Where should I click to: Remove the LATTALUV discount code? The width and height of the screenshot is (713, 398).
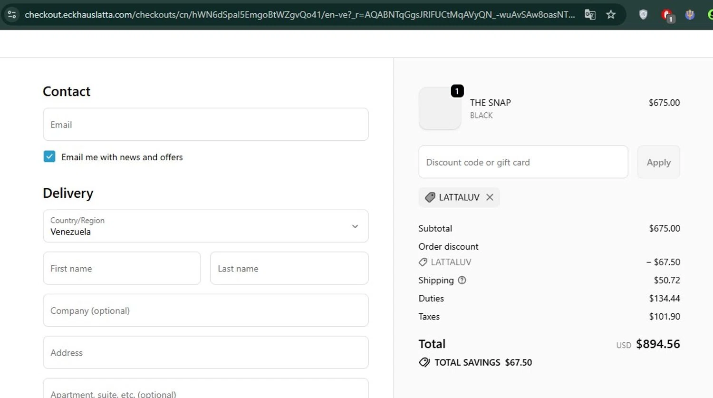click(490, 197)
